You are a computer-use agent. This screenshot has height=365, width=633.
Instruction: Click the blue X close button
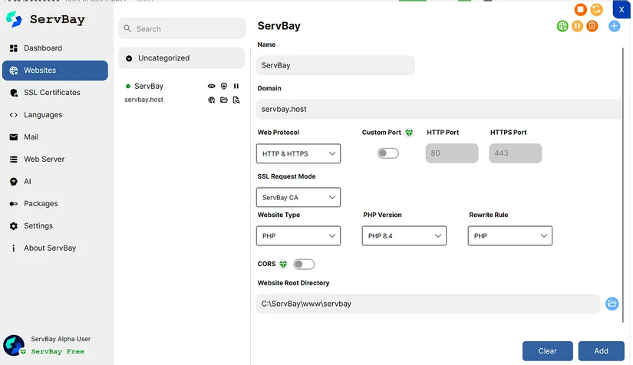[x=621, y=10]
